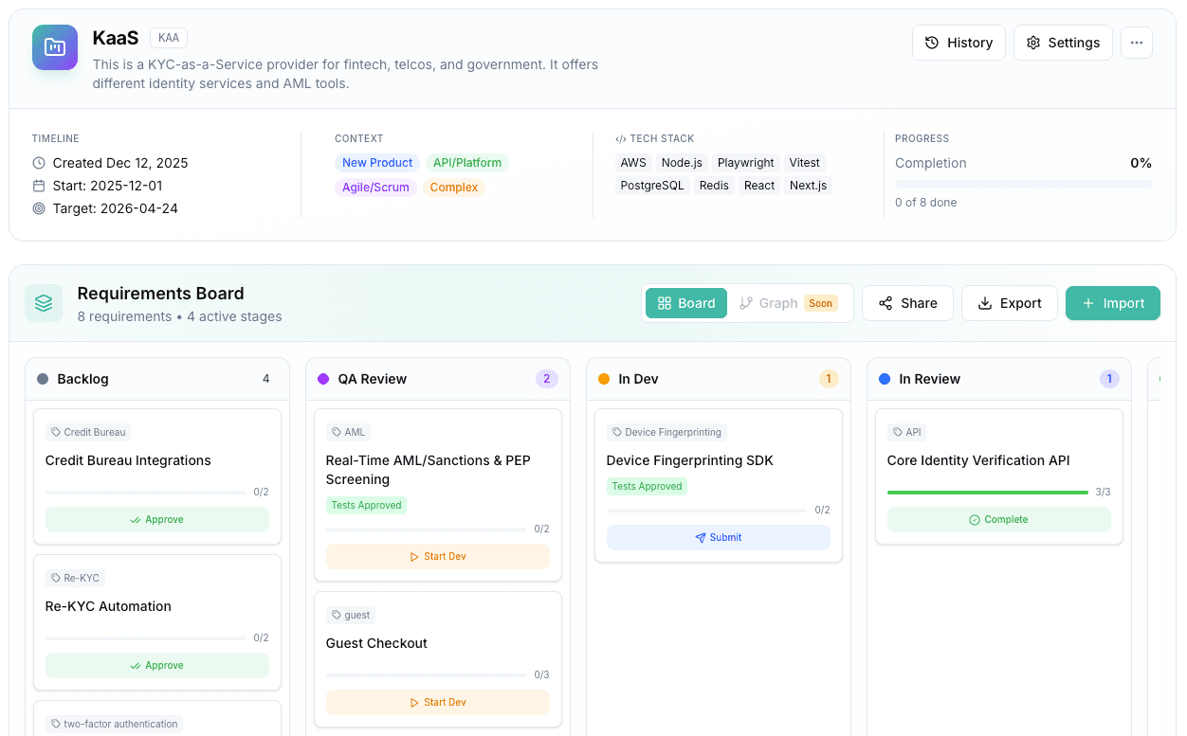Click the KAA key badge next to the title
Viewport: 1187px width, 736px height.
coord(168,38)
